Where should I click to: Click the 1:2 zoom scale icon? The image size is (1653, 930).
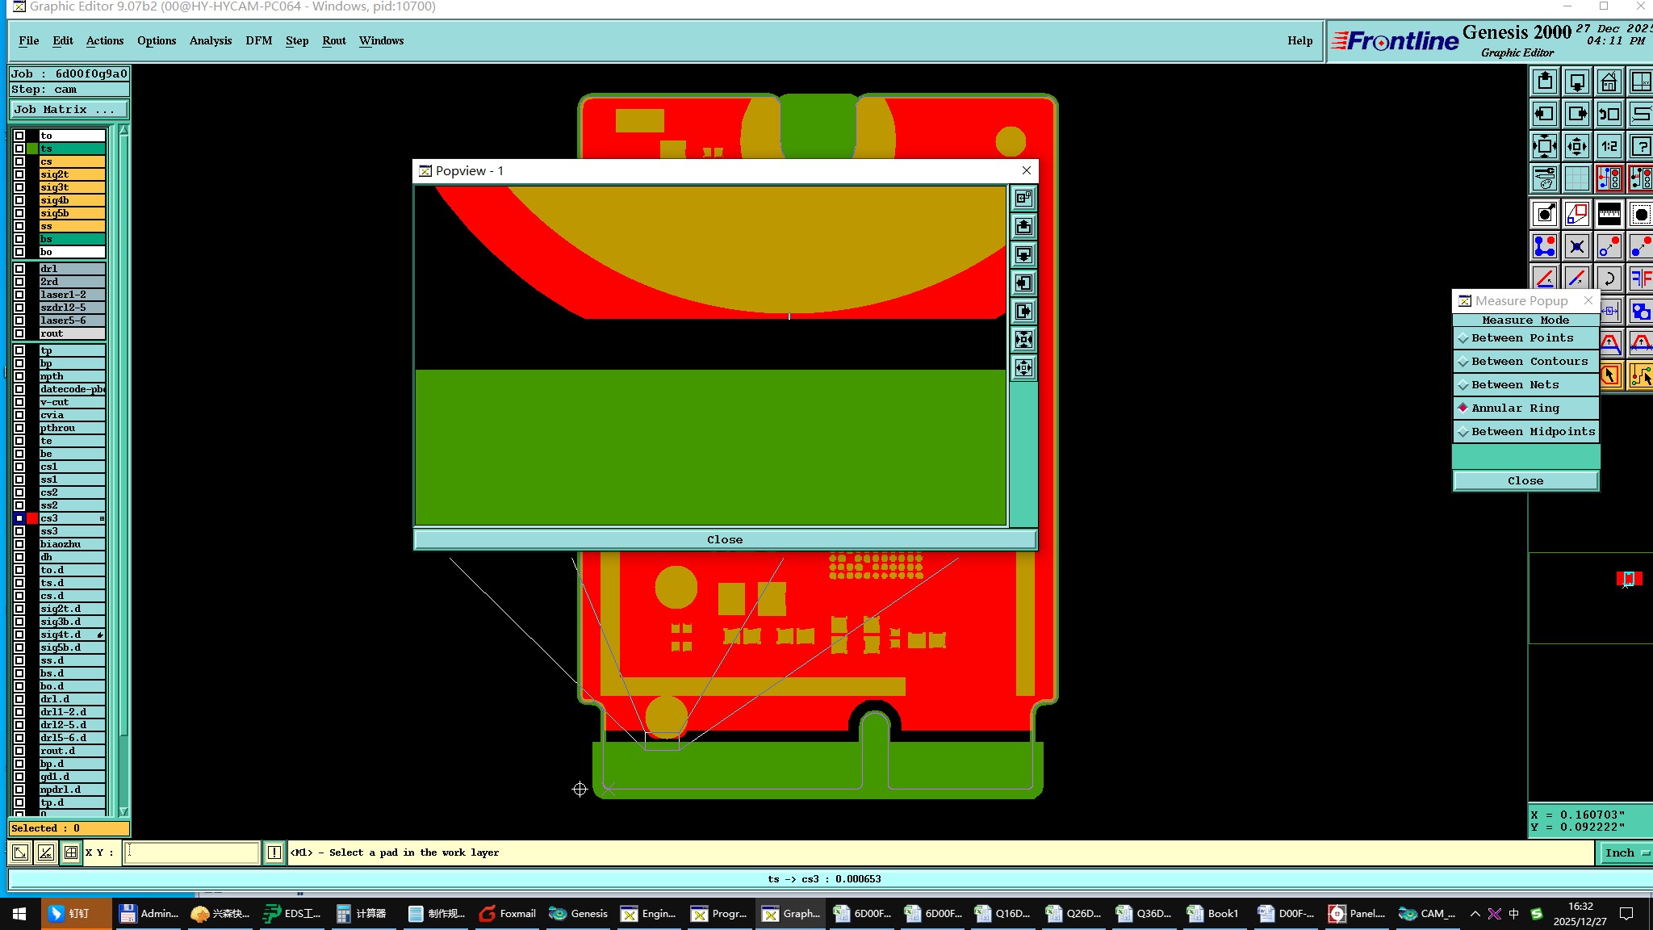1609,146
